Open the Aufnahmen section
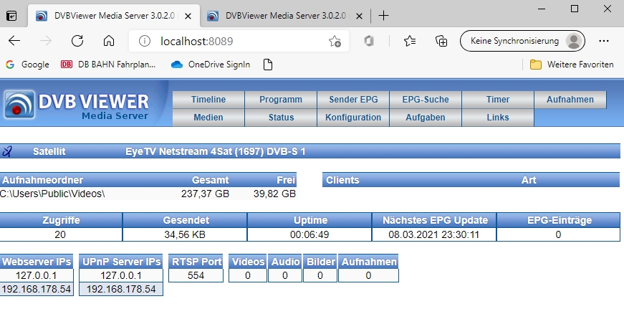The image size is (624, 314). click(x=570, y=100)
